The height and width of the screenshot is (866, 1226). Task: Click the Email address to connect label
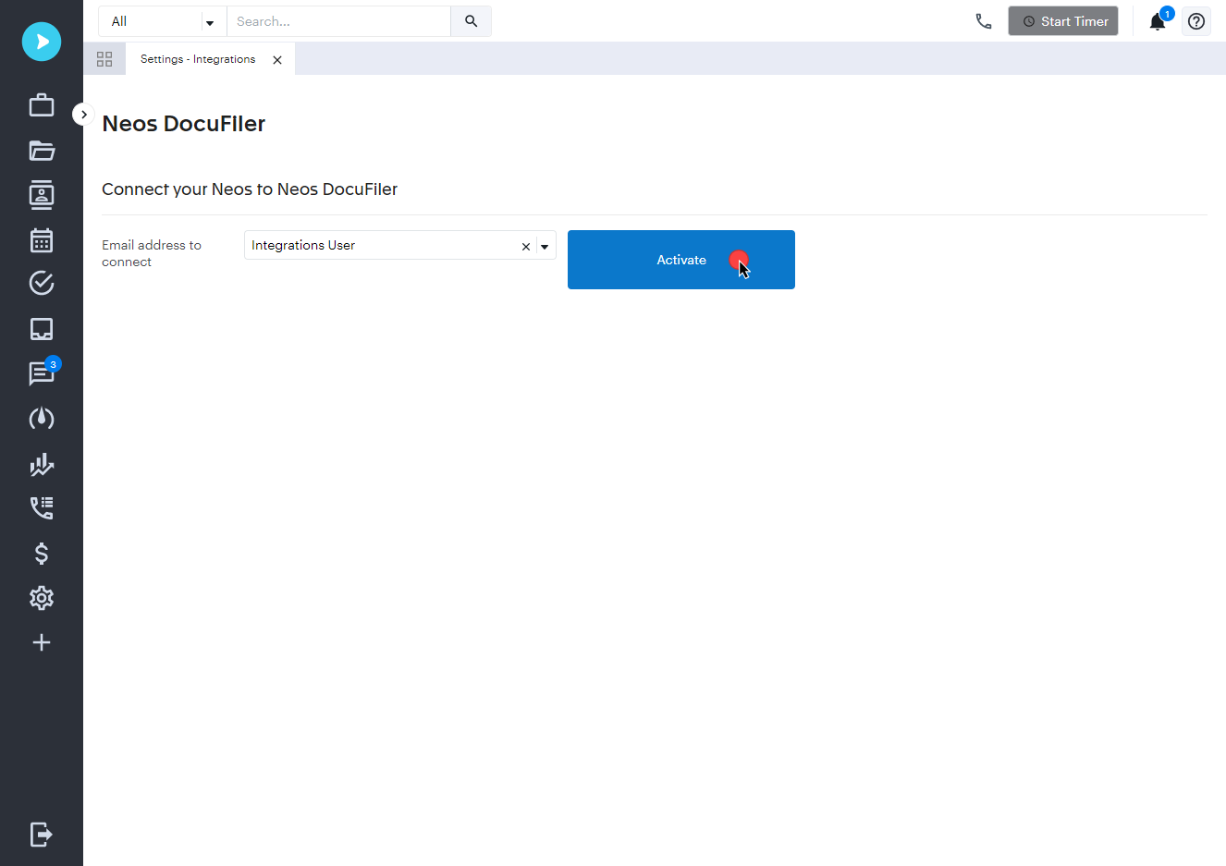point(152,253)
